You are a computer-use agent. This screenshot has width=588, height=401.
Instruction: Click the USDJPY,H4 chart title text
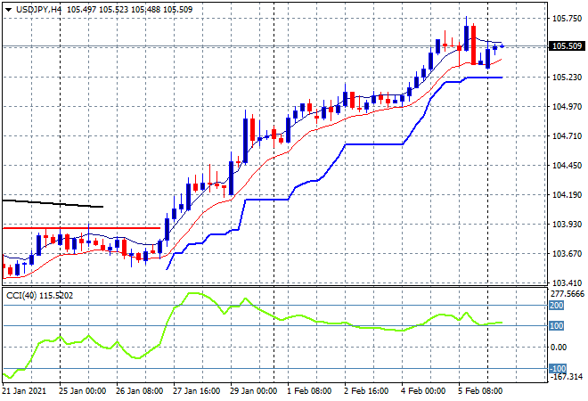tap(38, 10)
